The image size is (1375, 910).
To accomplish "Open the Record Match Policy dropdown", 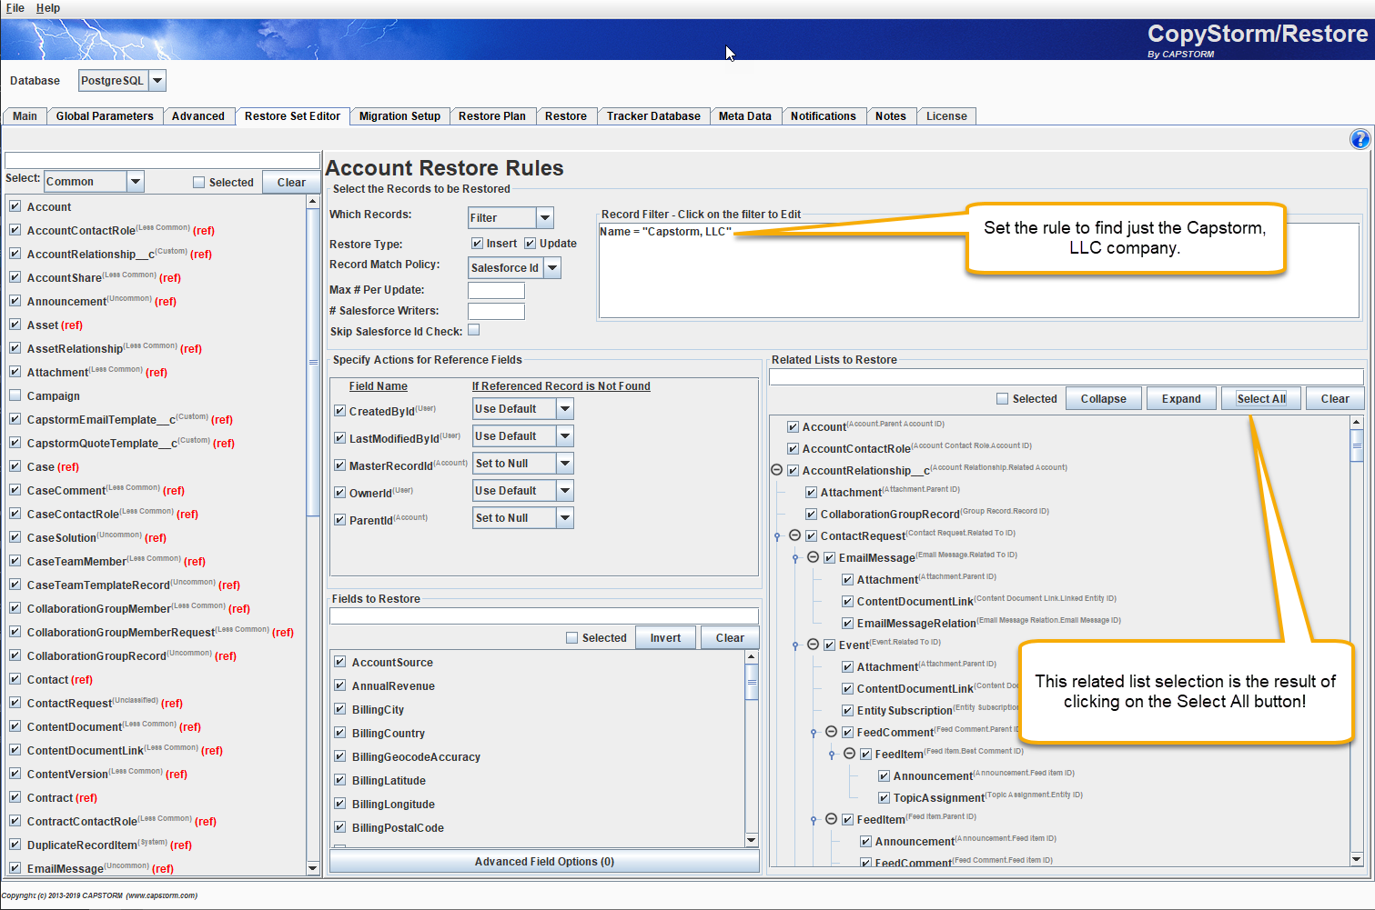I will tap(551, 268).
